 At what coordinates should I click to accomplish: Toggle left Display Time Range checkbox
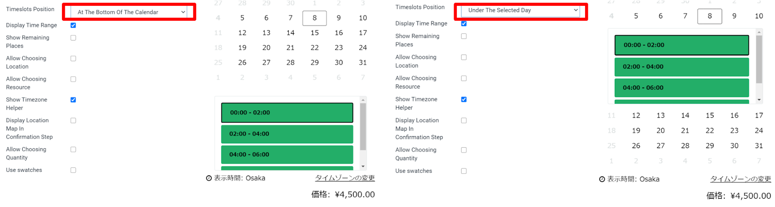(73, 25)
